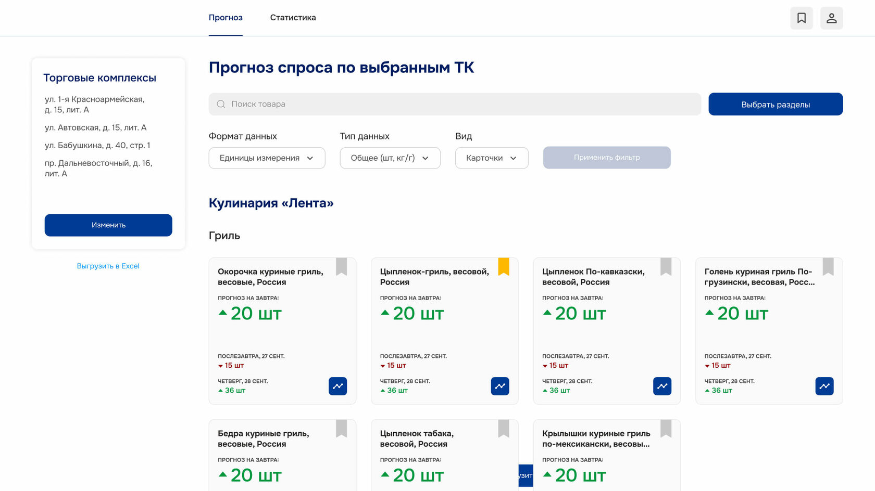The image size is (875, 491).
Task: Select the Прогноз tab
Action: pyautogui.click(x=226, y=18)
